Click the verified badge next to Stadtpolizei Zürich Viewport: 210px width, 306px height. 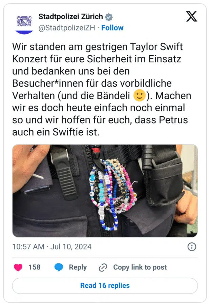point(109,17)
